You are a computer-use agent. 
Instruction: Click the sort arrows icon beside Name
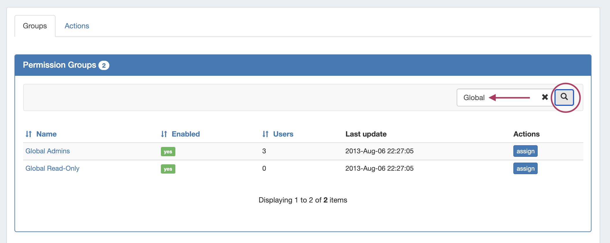click(28, 134)
